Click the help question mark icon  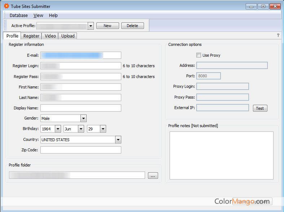[x=278, y=35]
